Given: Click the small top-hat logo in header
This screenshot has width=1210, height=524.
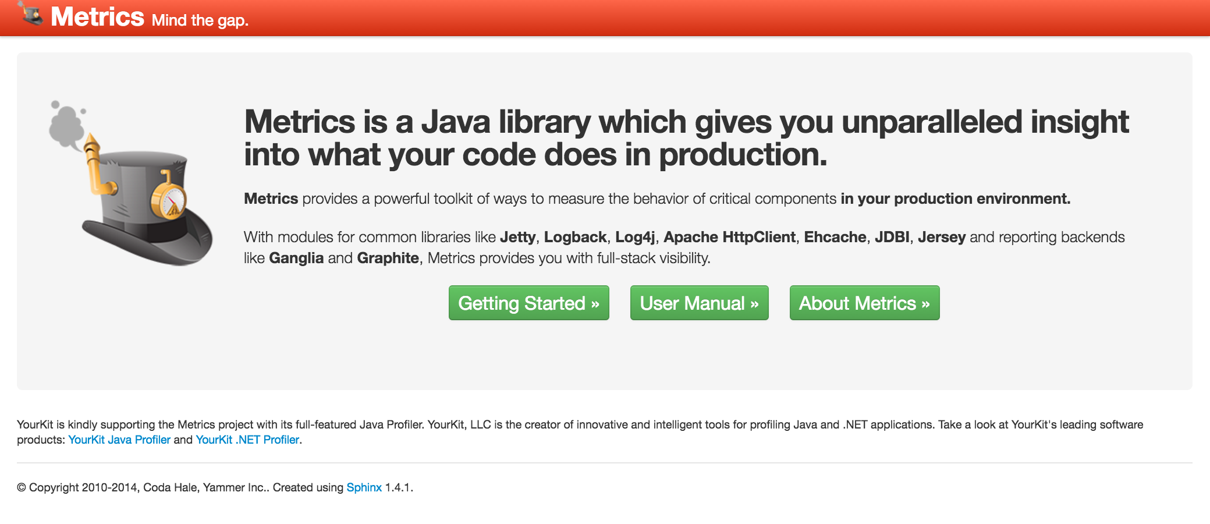Looking at the screenshot, I should coord(30,13).
